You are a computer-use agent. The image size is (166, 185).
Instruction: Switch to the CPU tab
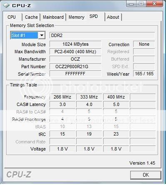[x=12, y=17]
